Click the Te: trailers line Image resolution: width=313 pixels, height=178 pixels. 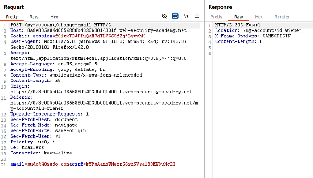click(27, 147)
